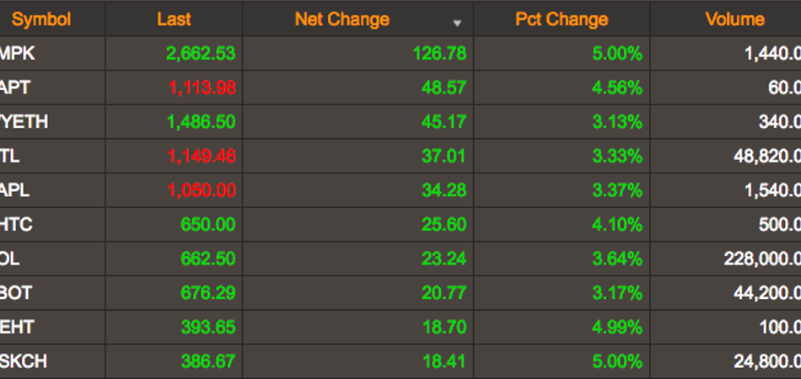Select the BOT symbol row
801x379 pixels.
18,293
